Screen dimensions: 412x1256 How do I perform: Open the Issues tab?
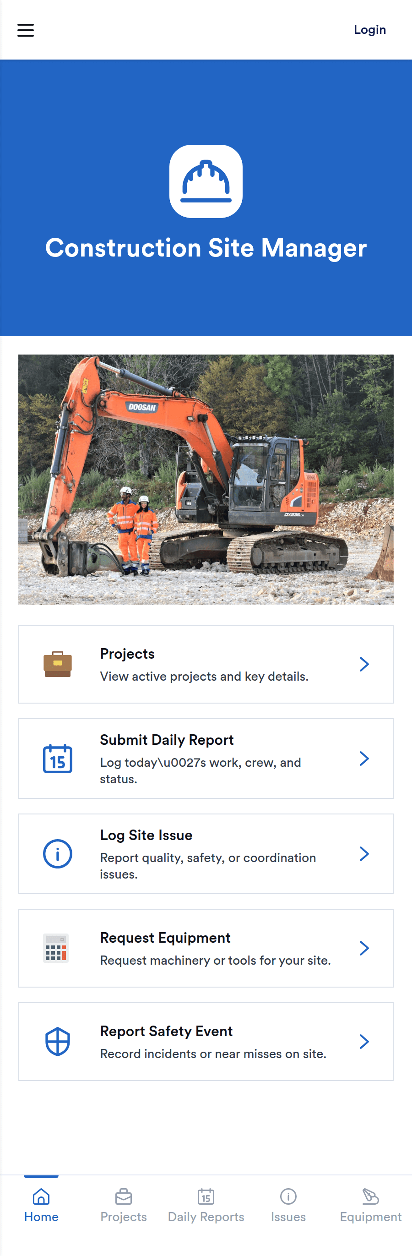coord(288,1206)
